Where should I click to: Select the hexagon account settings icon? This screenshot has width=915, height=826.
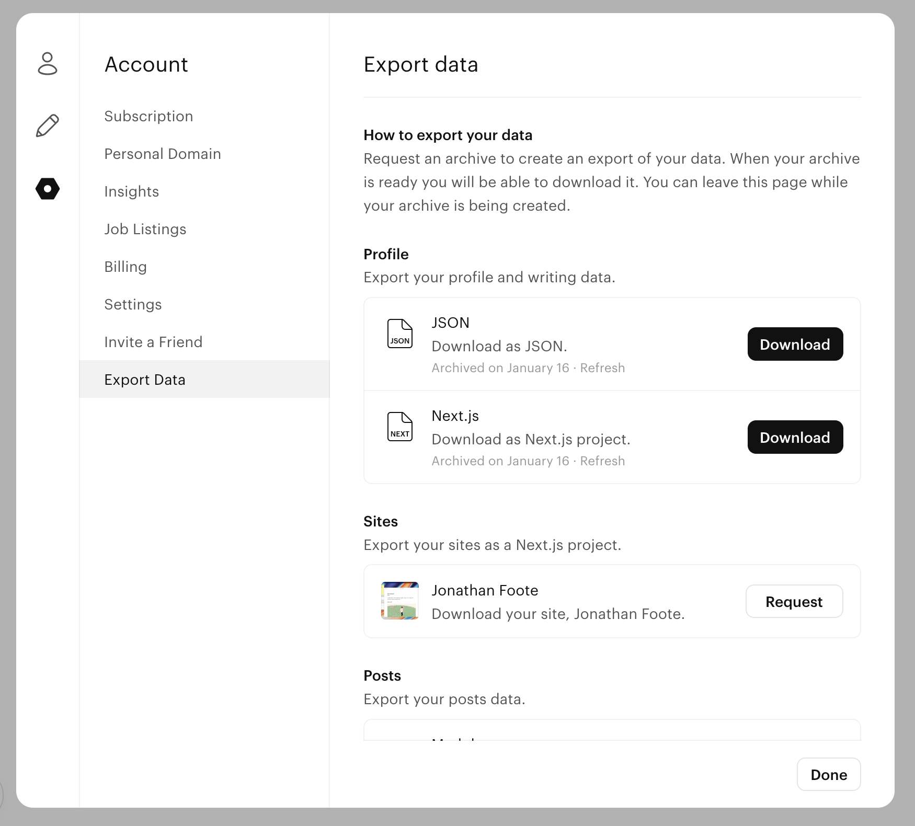(48, 189)
